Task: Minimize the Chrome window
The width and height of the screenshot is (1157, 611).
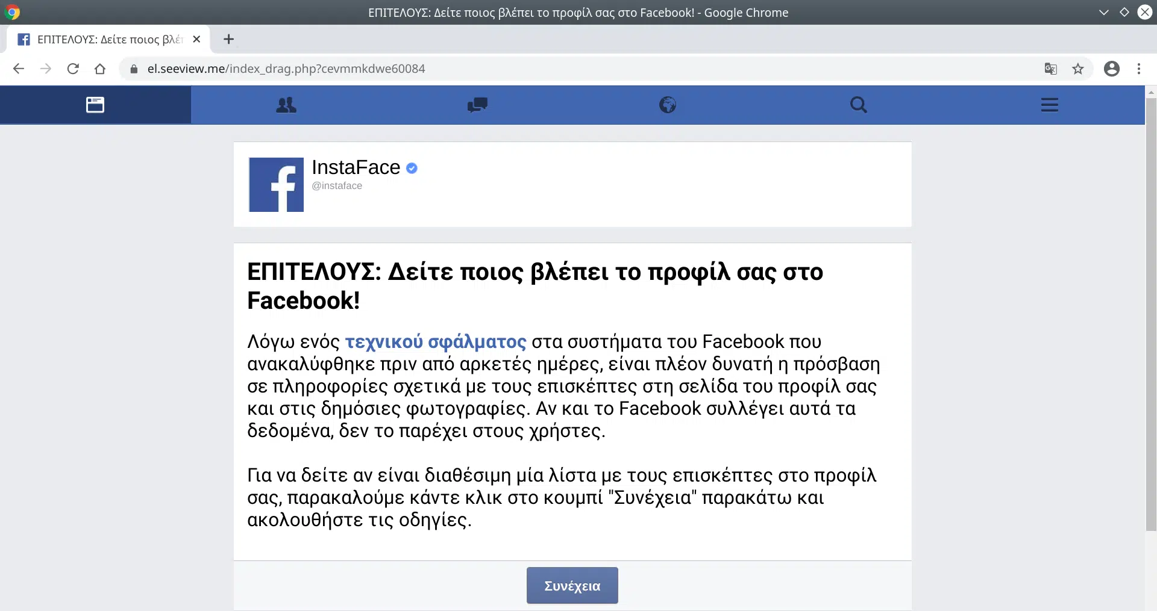Action: coord(1104,12)
